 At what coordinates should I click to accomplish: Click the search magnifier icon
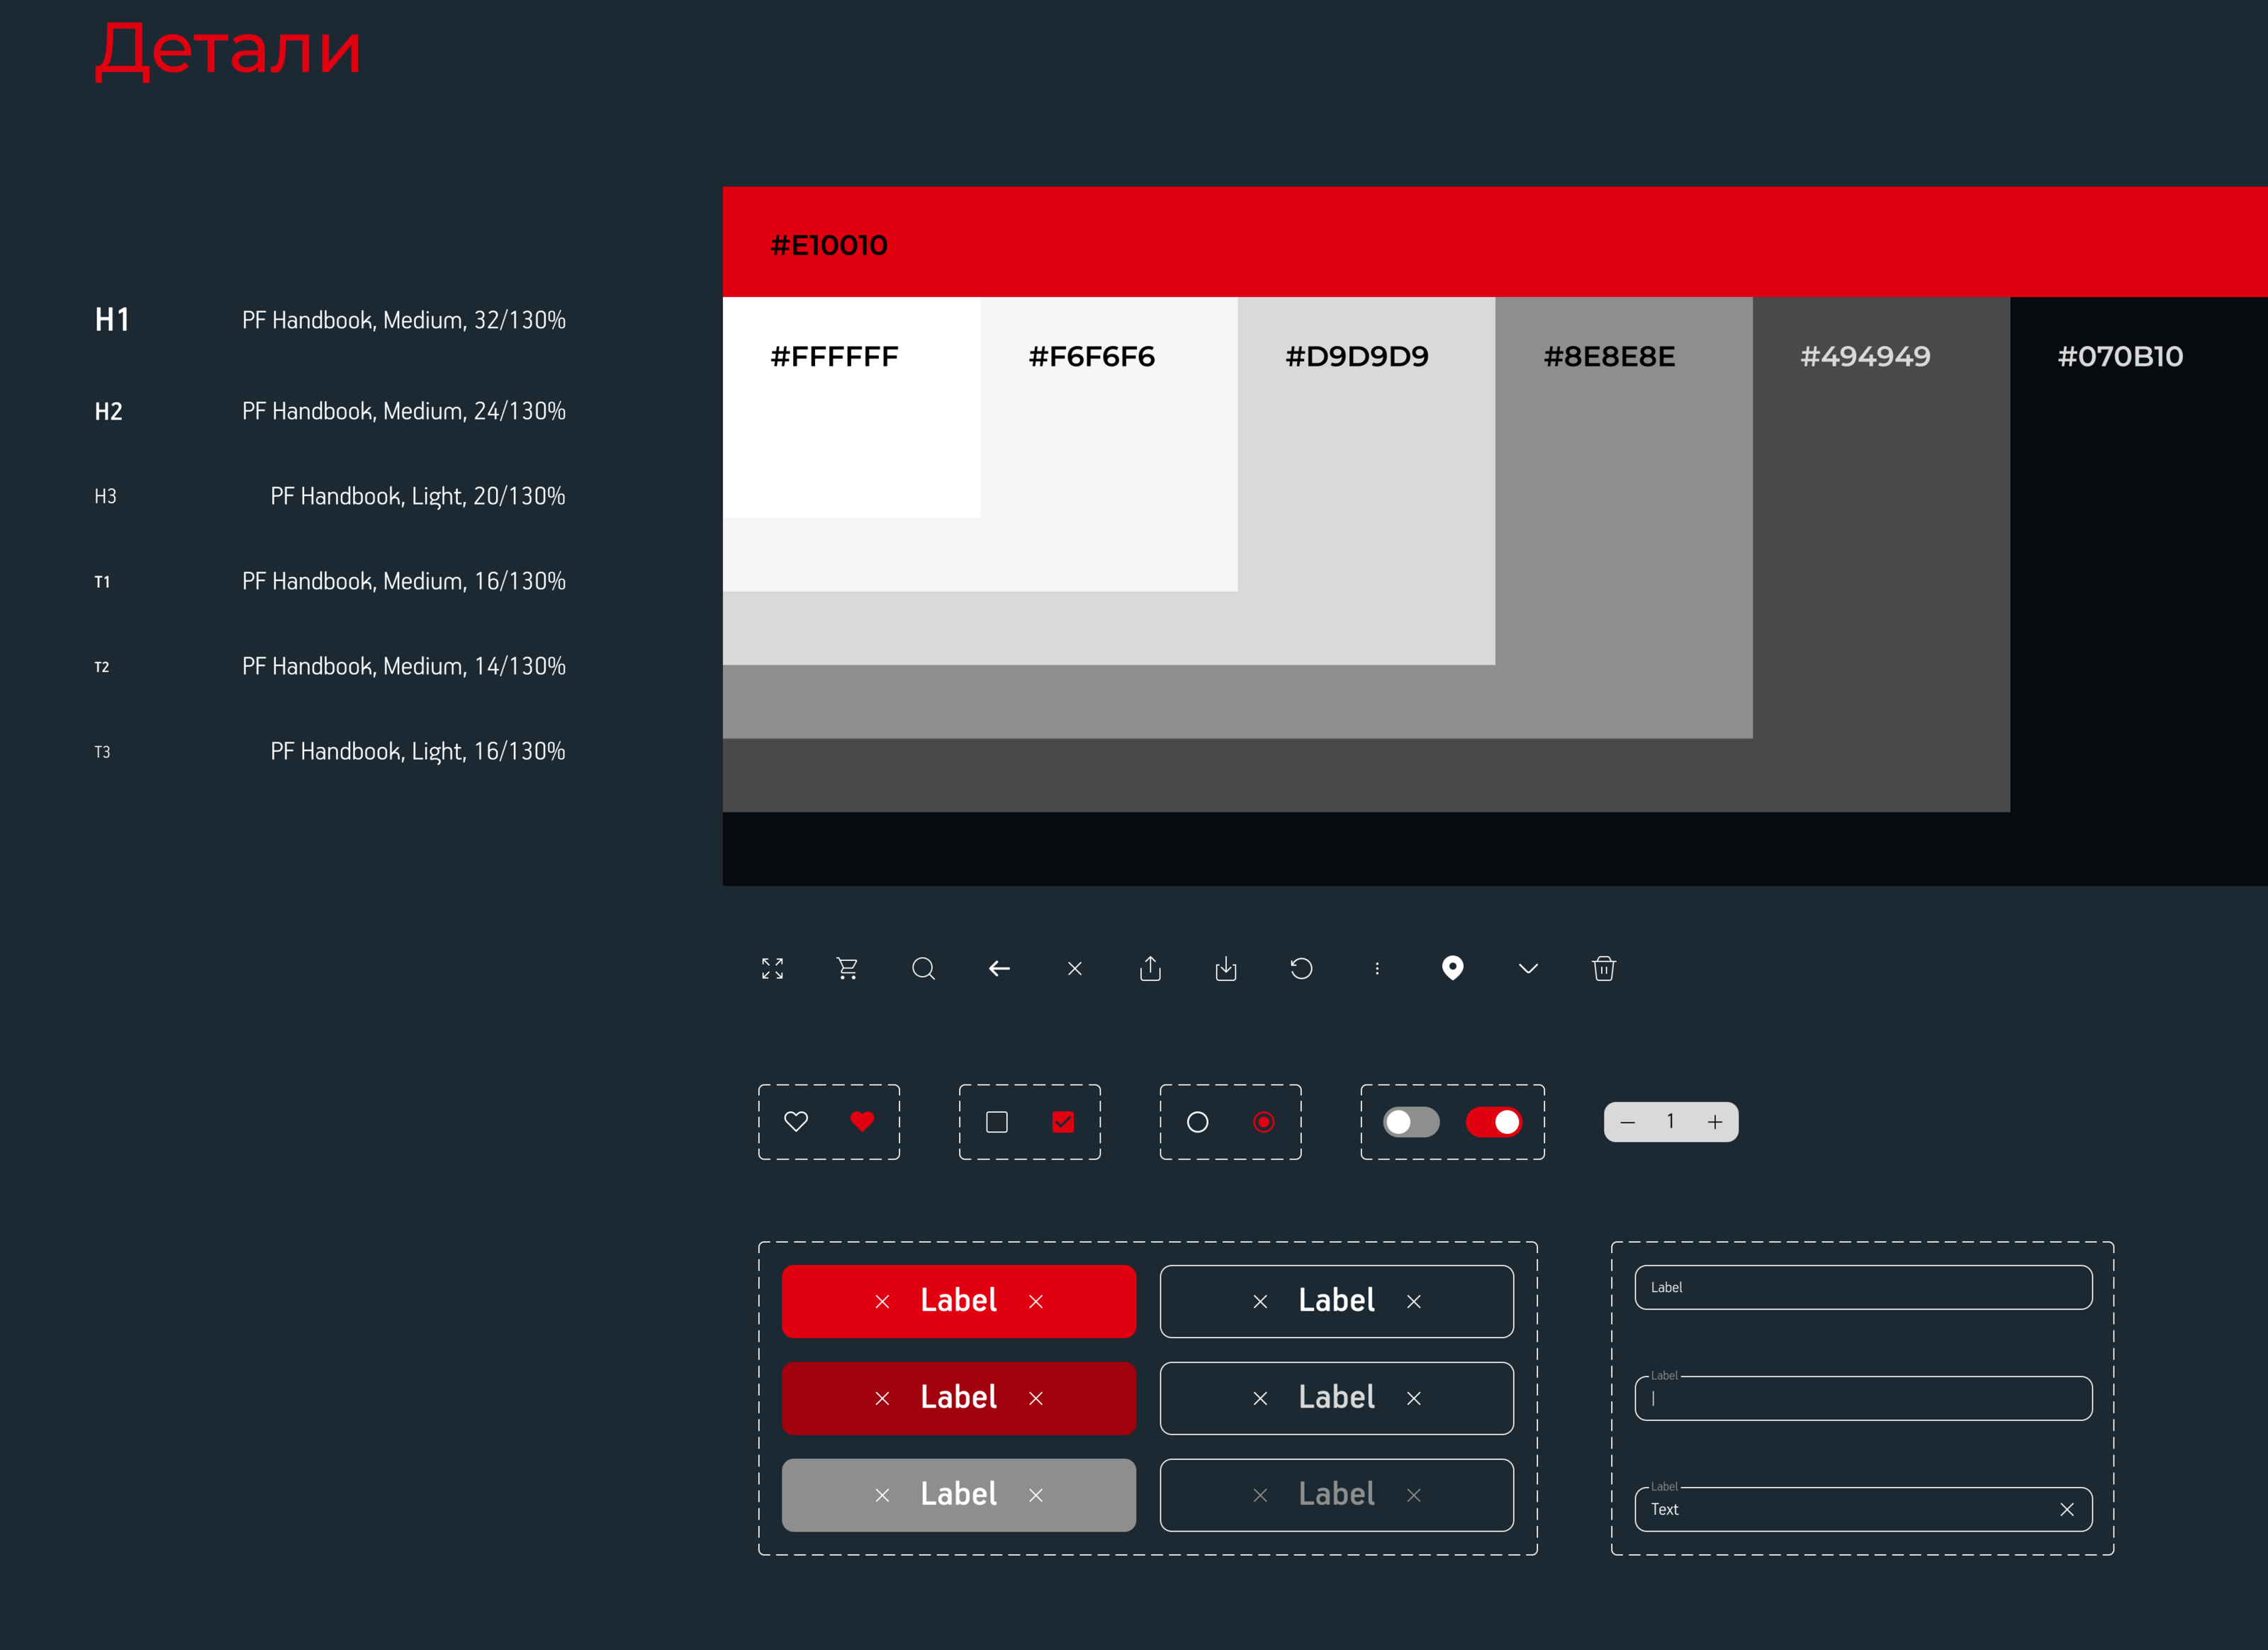click(923, 968)
